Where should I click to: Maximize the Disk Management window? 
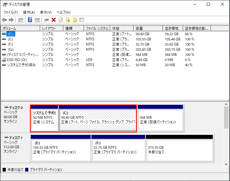208,4
